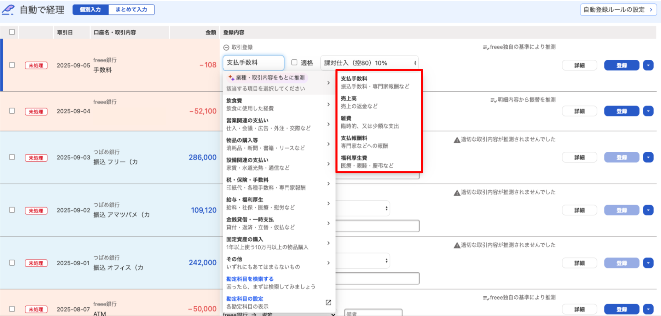Viewport: 661px width, 316px height.
Task: Open 詳細 for the 2025-09-04 row
Action: click(579, 111)
